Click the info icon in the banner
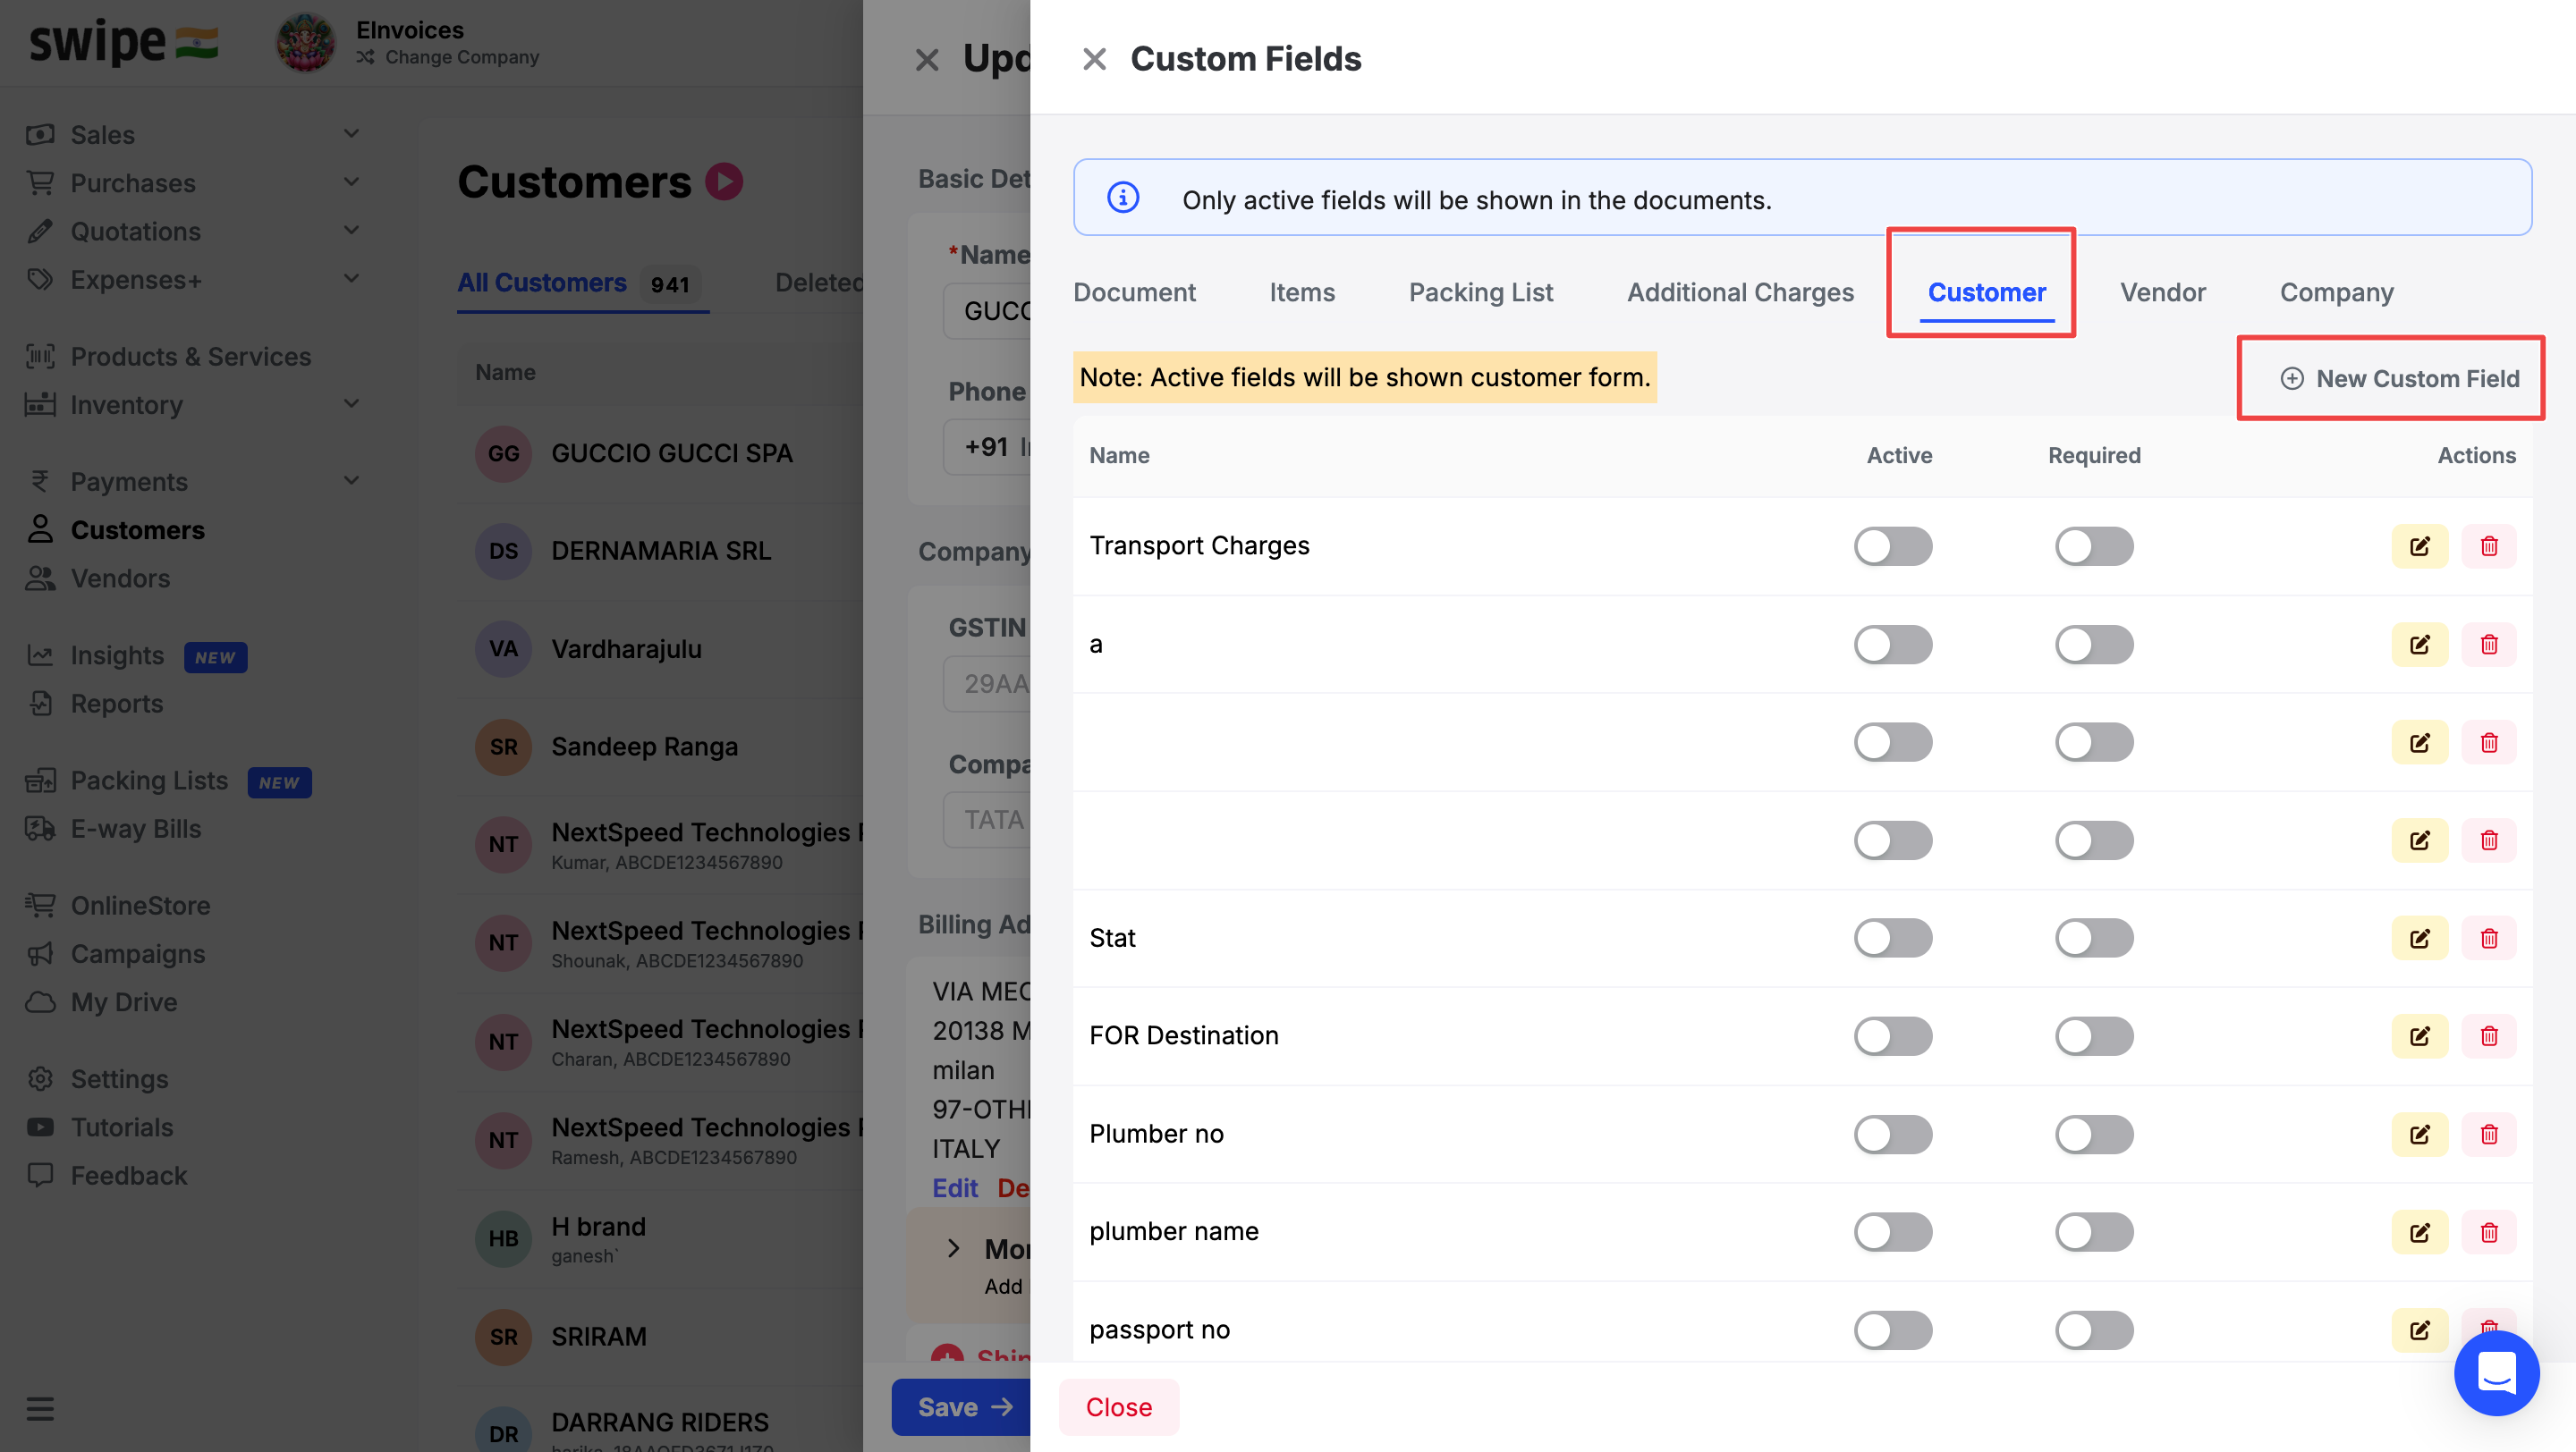The width and height of the screenshot is (2576, 1452). point(1123,198)
